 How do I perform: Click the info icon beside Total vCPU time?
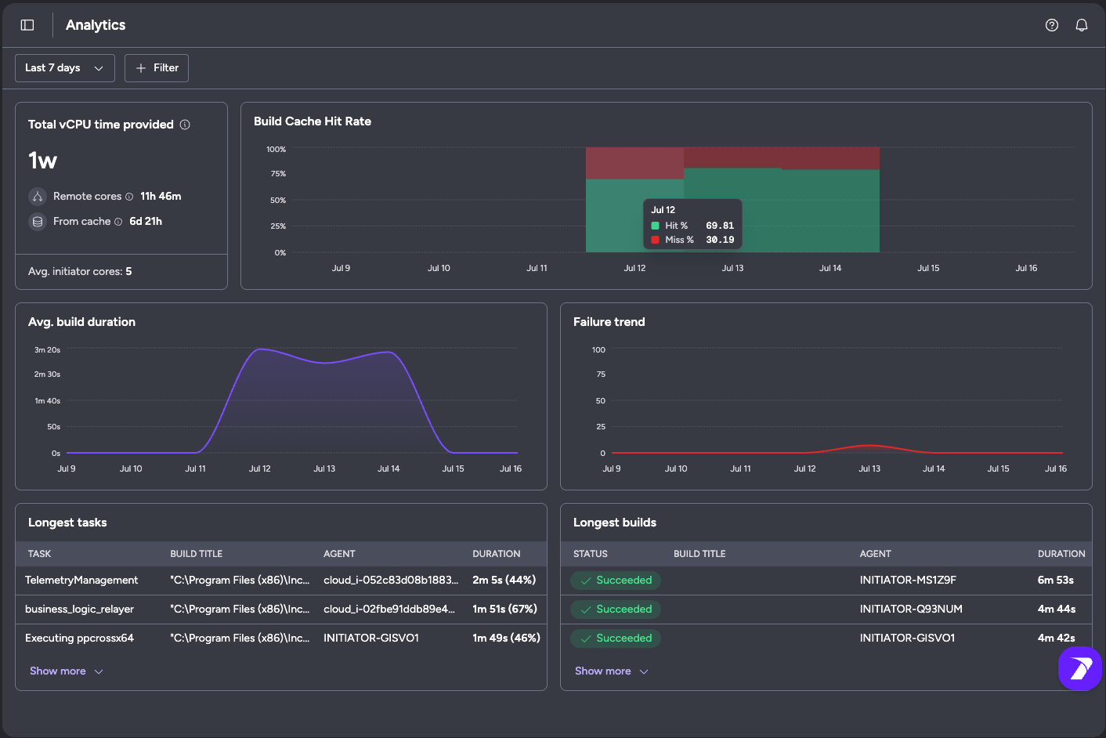click(185, 125)
